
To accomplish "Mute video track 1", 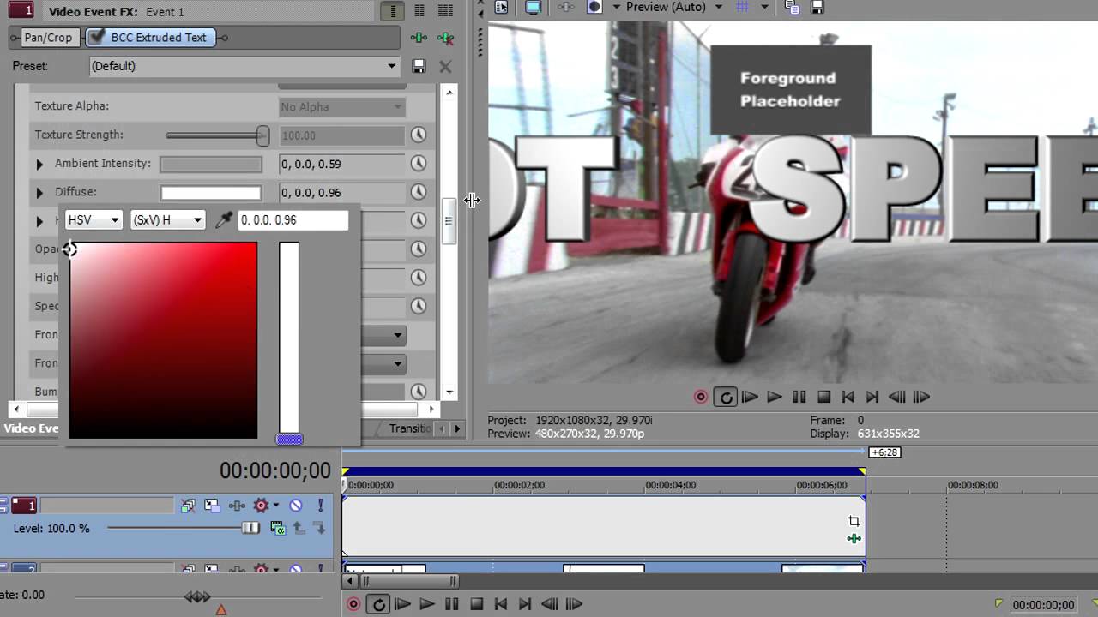I will coord(296,506).
